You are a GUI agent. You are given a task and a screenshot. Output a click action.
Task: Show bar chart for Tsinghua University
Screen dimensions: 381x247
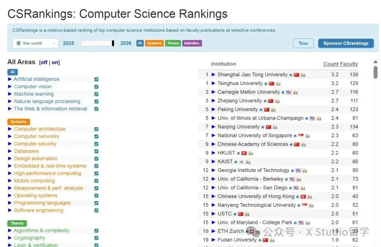278,84
